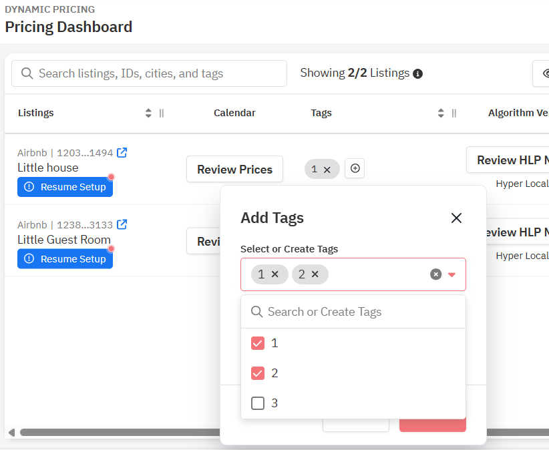Remove tag 1 from Little house row
The width and height of the screenshot is (549, 450).
pyautogui.click(x=327, y=170)
